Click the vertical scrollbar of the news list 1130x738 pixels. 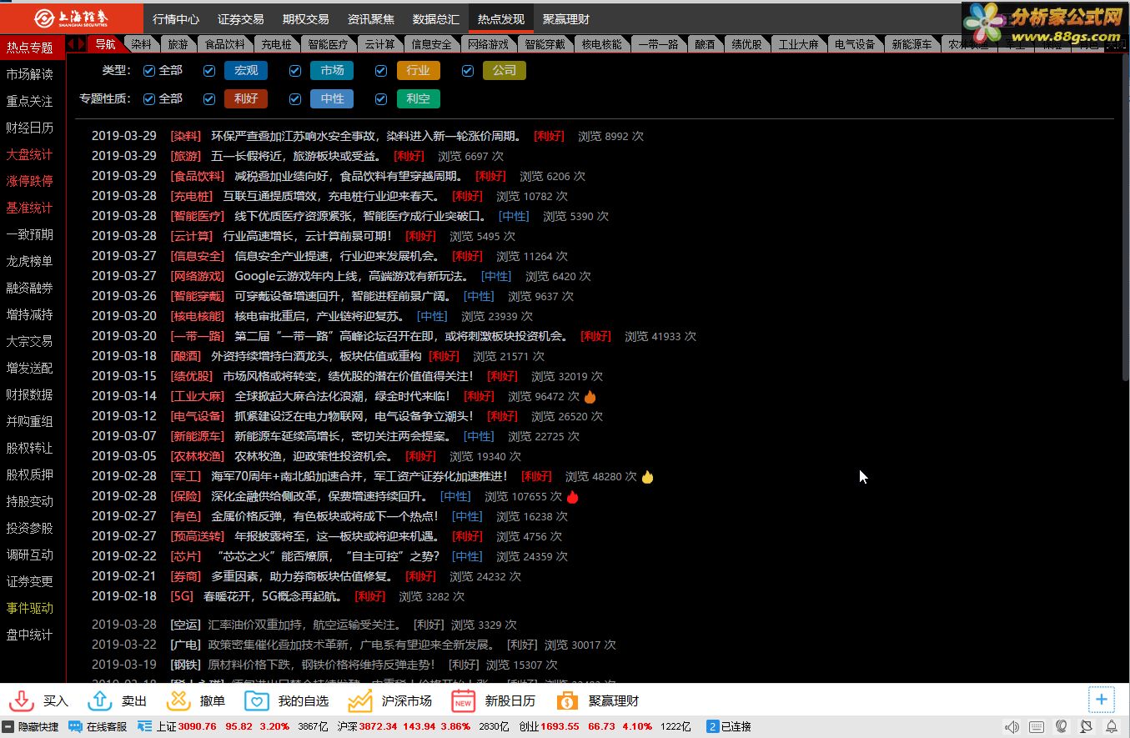click(x=1125, y=217)
